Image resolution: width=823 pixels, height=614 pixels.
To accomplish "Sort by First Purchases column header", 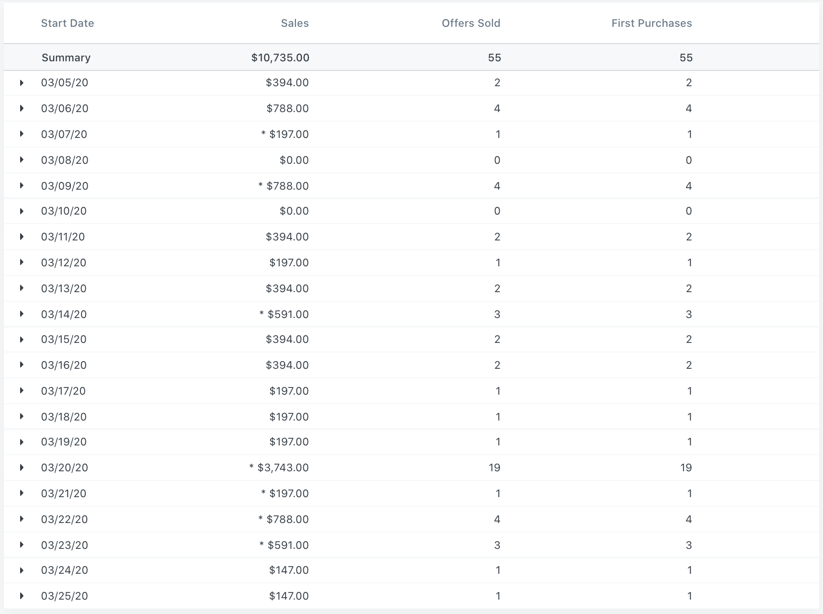I will (652, 23).
